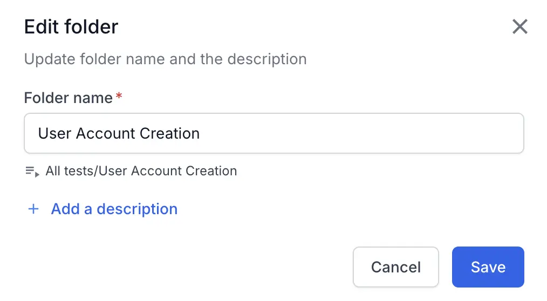
Task: Click the plus icon beside Add a description
Action: pyautogui.click(x=33, y=209)
